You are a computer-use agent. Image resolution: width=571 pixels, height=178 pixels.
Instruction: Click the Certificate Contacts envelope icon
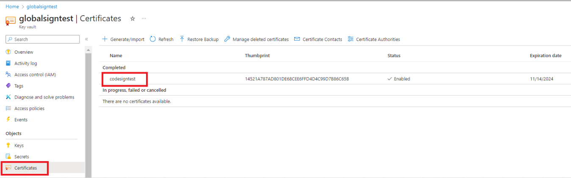tap(297, 39)
